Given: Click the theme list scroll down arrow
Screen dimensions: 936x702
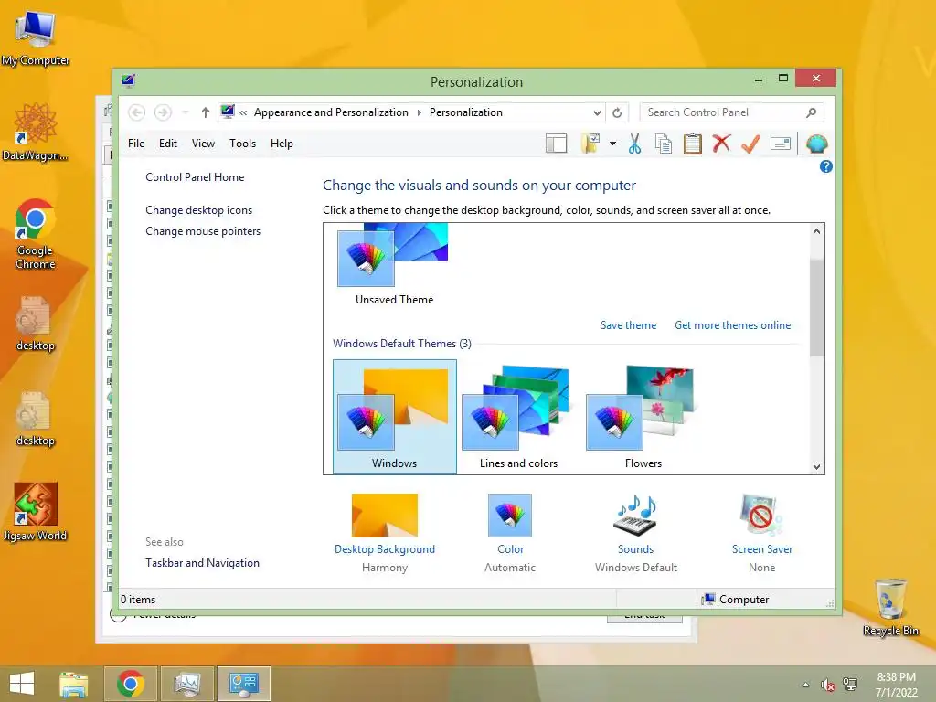Looking at the screenshot, I should click(x=816, y=467).
